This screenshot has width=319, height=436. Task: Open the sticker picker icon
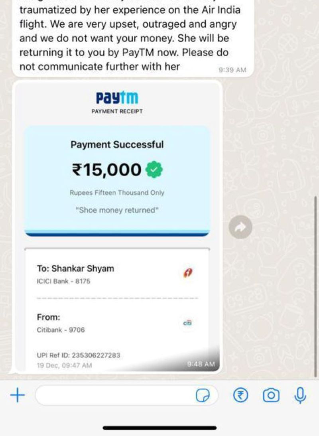[203, 395]
